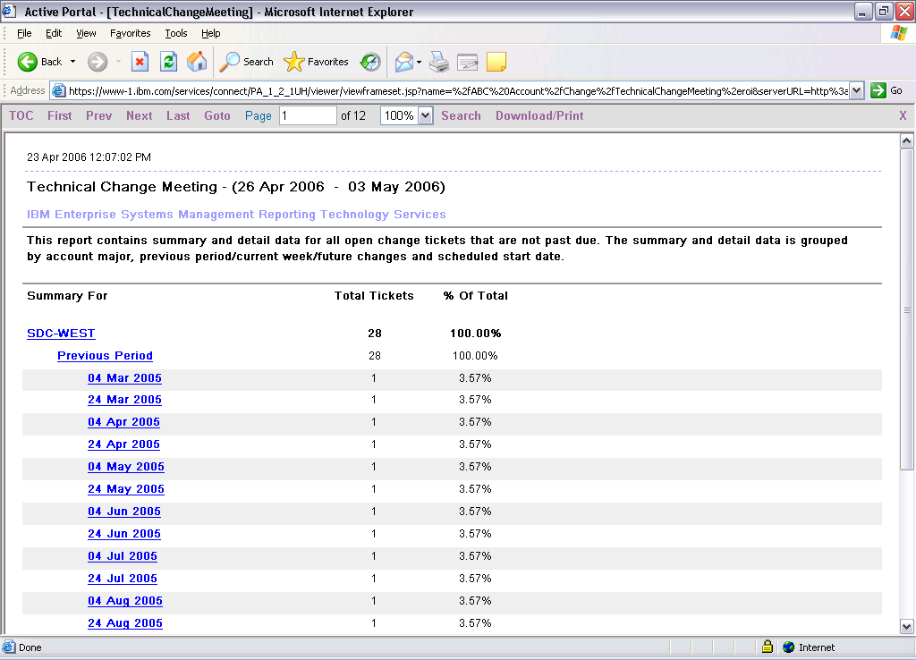Open the Edit menu

click(x=54, y=33)
